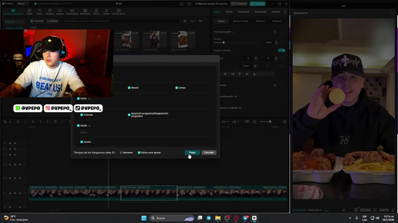Expand the Estabilización section

point(238,96)
